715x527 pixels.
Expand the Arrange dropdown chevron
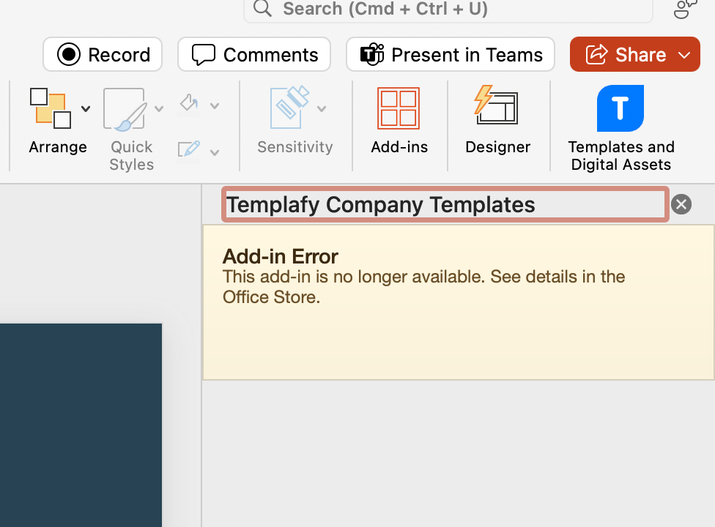[x=85, y=108]
